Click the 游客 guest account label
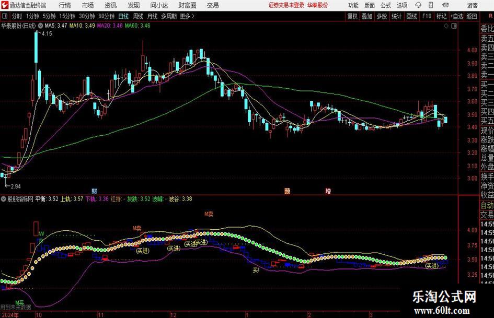The width and height of the screenshot is (494, 318). point(473,5)
